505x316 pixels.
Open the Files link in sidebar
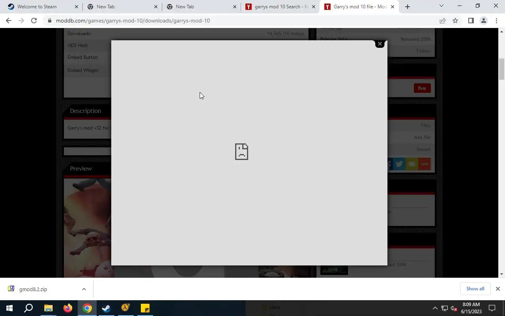pyautogui.click(x=426, y=125)
